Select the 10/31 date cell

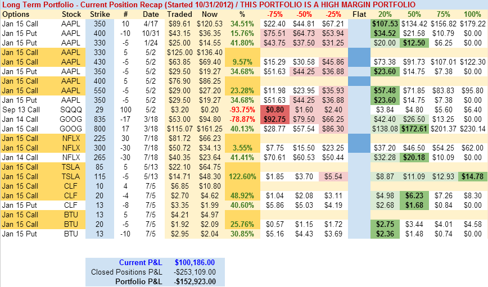pos(150,34)
